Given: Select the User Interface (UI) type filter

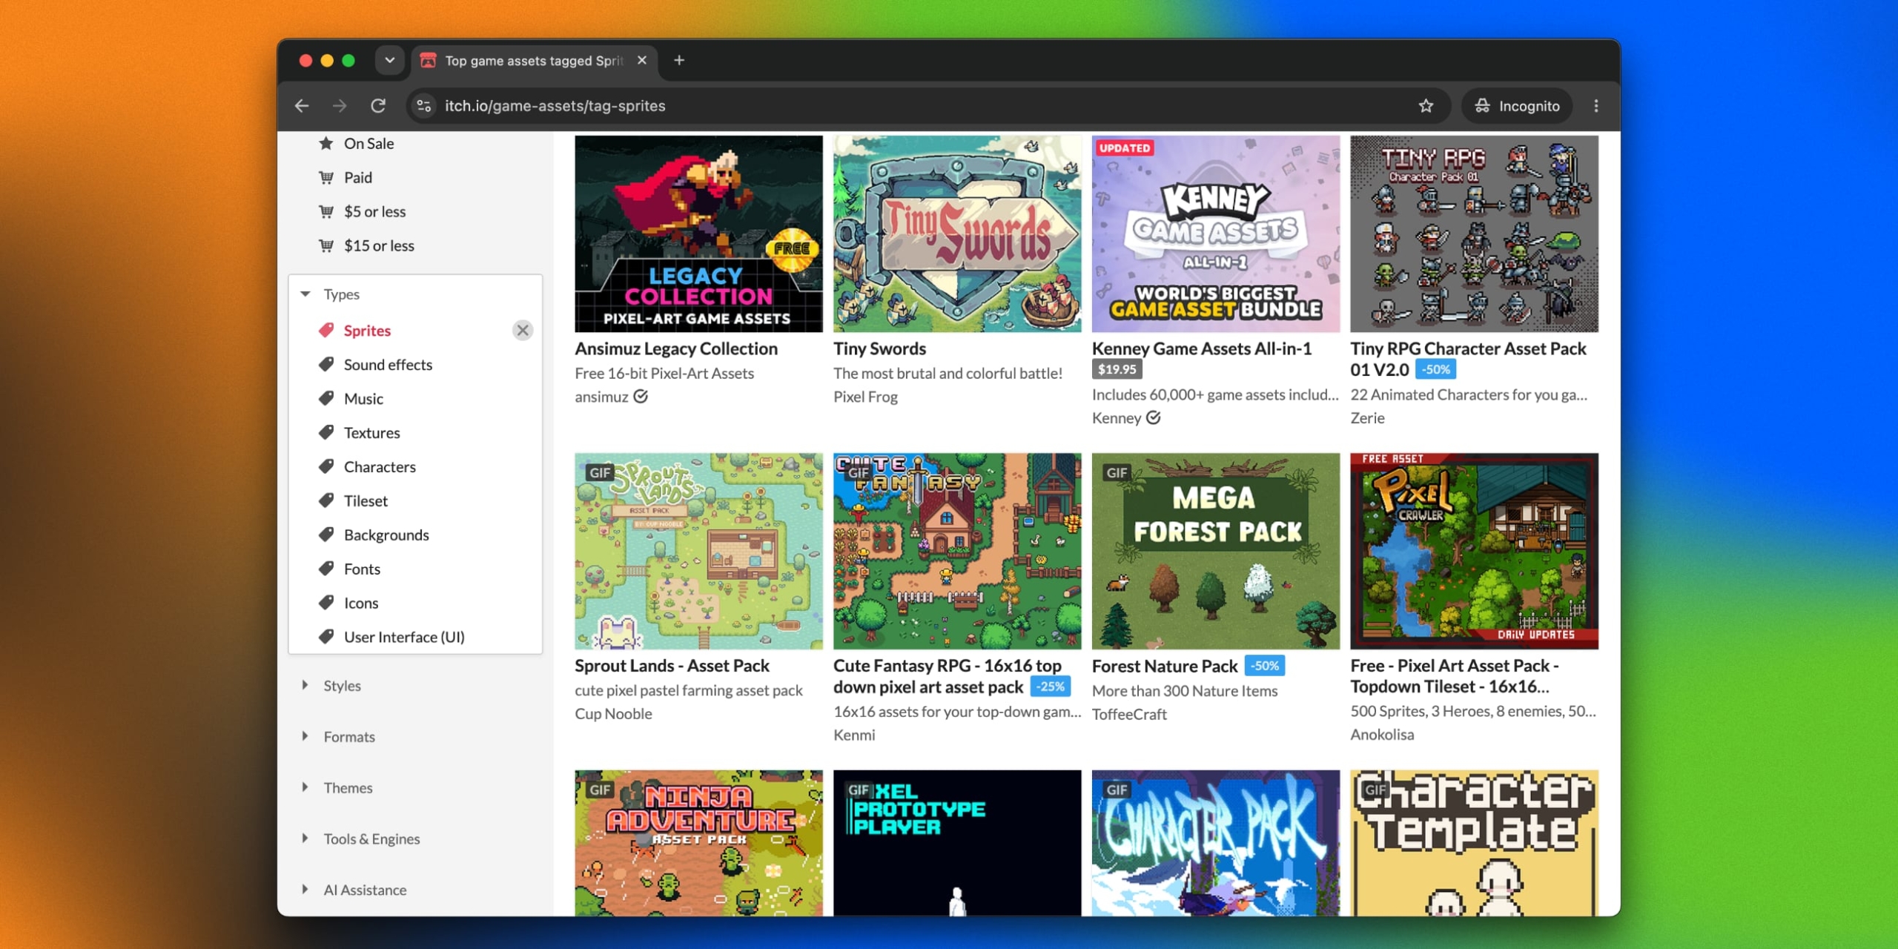Looking at the screenshot, I should pyautogui.click(x=404, y=638).
